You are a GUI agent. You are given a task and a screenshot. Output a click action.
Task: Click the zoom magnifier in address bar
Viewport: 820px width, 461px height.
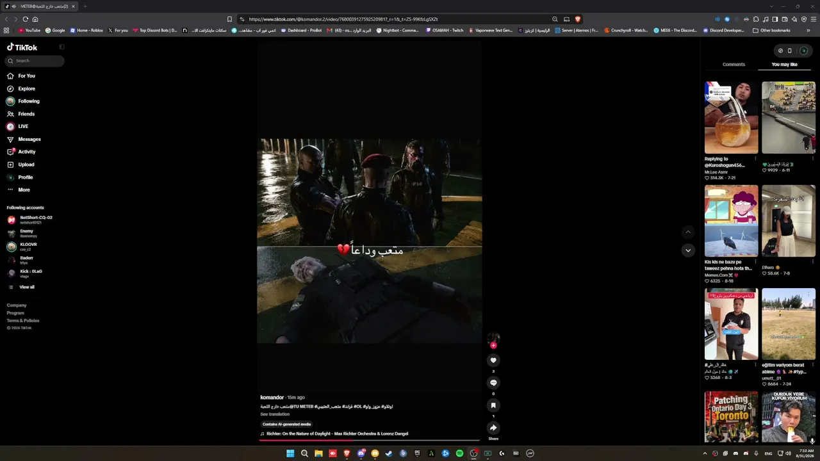555,19
